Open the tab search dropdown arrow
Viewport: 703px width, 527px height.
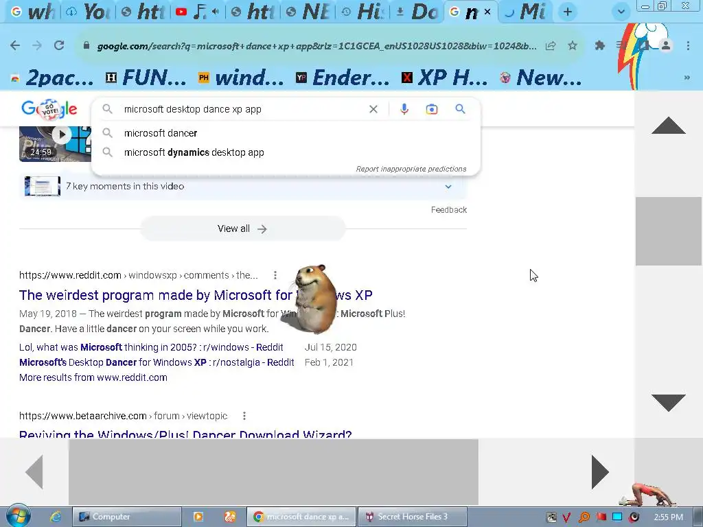621,12
